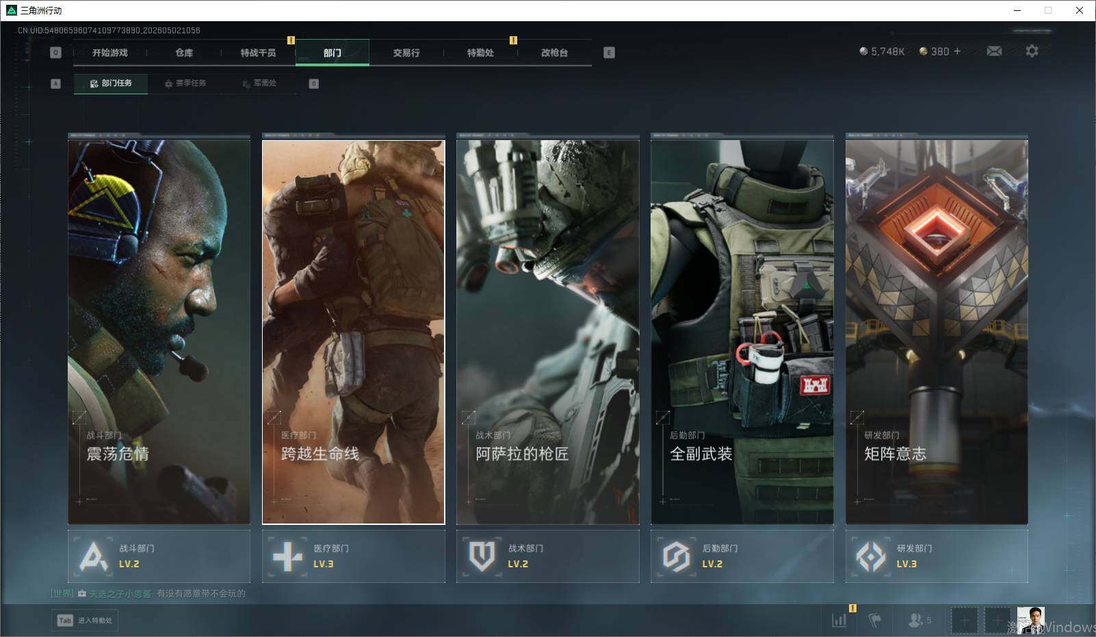
Task: Click the E key hint icon
Action: click(609, 53)
